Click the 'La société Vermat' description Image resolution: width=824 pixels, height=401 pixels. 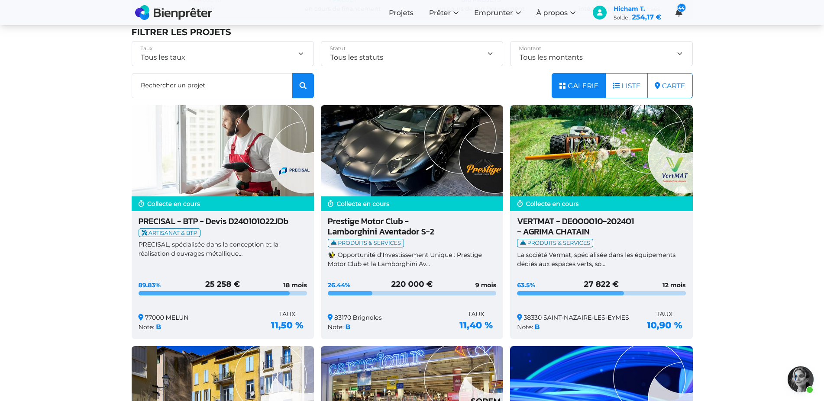pyautogui.click(x=596, y=260)
